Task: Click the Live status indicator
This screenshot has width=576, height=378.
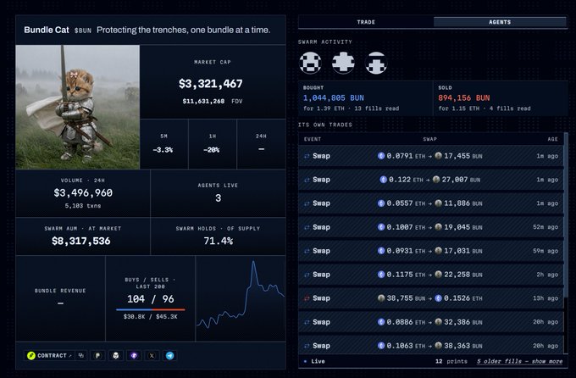Action: [x=314, y=361]
